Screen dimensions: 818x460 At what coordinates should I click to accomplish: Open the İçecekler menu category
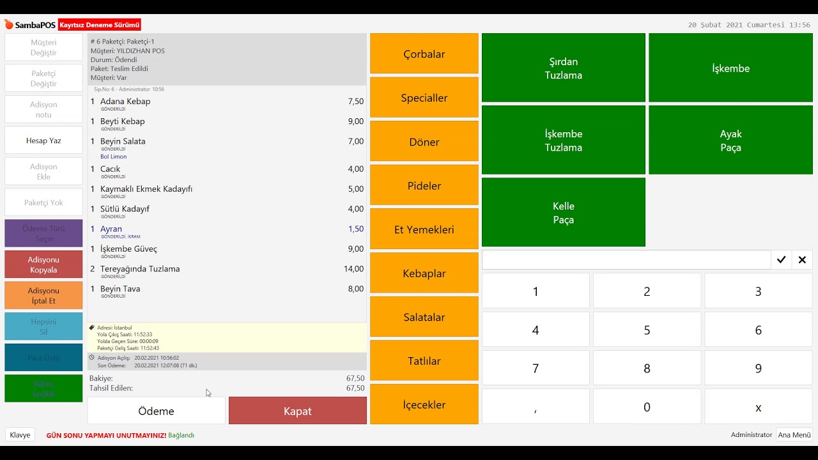(x=424, y=404)
